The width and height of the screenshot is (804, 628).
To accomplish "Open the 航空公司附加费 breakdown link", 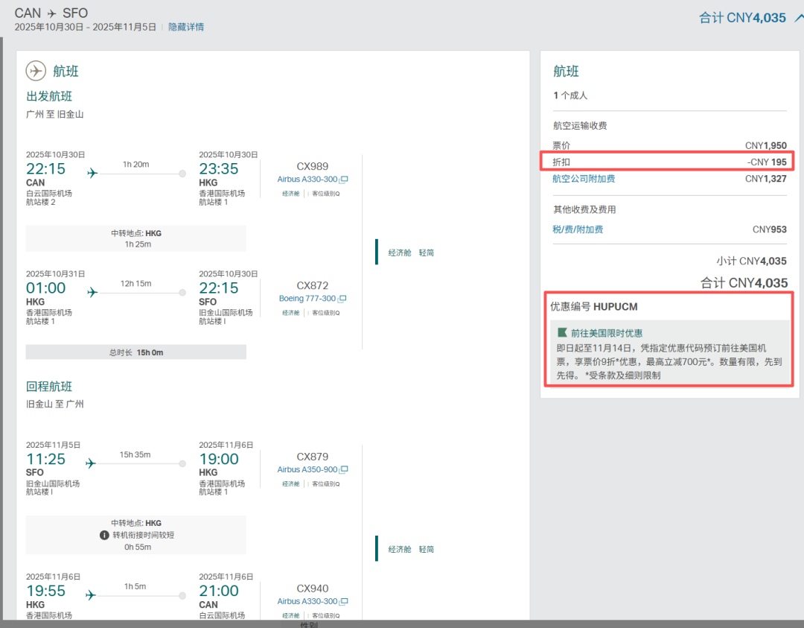I will pos(584,179).
